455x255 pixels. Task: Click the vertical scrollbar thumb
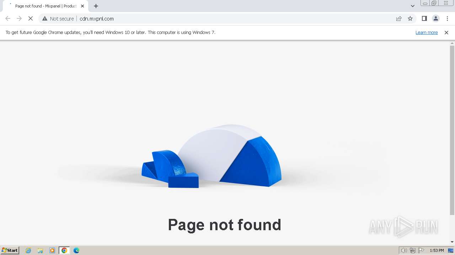coord(452,130)
